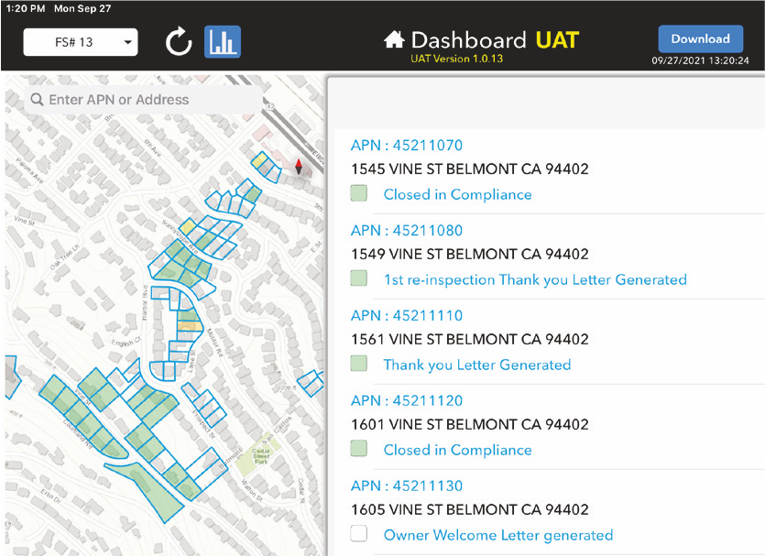Click the red compass north arrow
The width and height of the screenshot is (765, 556).
tap(298, 166)
